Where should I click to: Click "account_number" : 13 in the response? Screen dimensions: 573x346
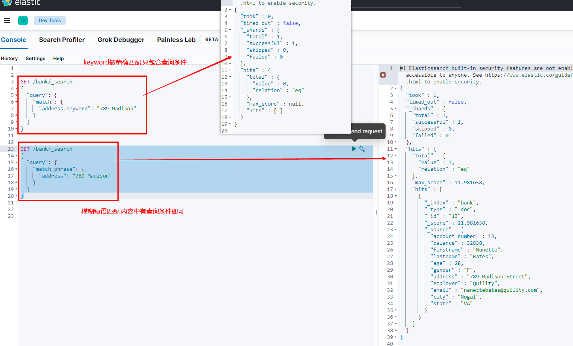click(x=464, y=236)
